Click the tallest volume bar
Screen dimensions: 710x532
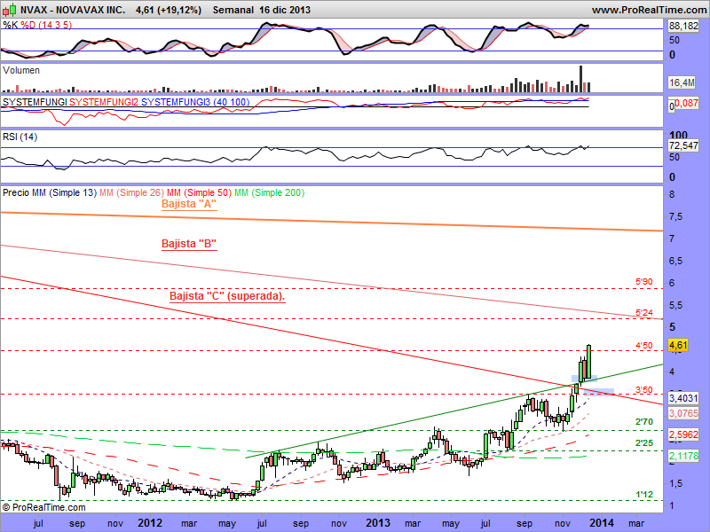coord(580,79)
